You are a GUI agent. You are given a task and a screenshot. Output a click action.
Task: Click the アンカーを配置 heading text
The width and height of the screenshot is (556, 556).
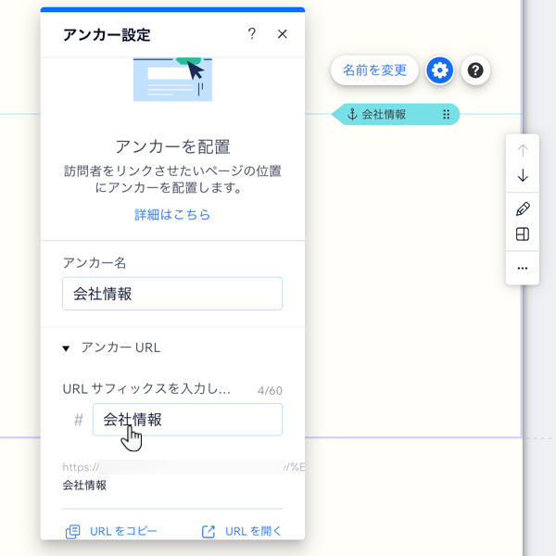coord(172,146)
